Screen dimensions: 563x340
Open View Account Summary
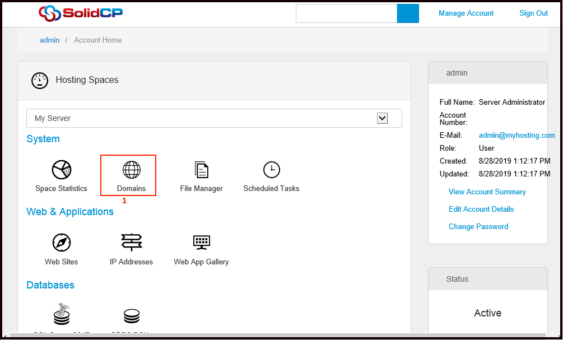tap(487, 192)
